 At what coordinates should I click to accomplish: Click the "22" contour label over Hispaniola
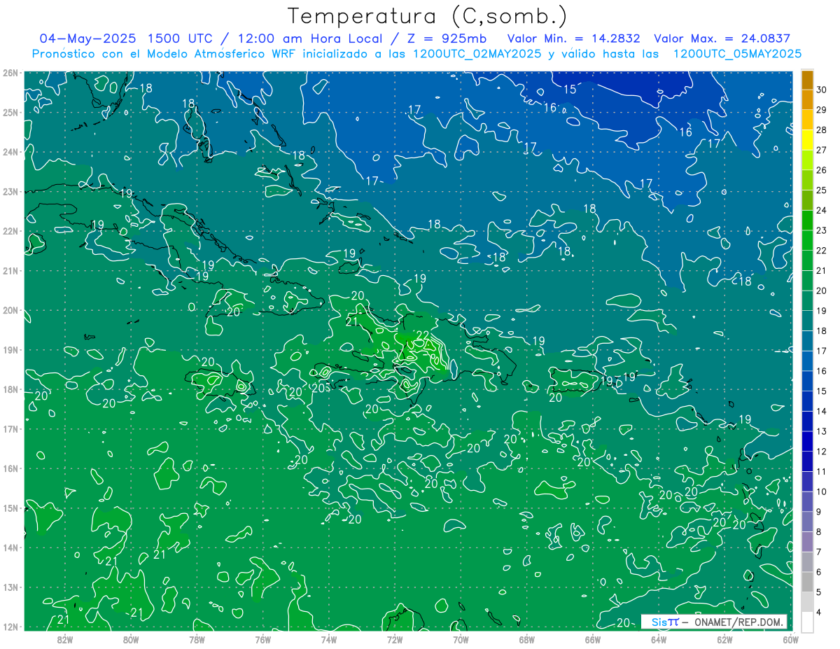[423, 335]
